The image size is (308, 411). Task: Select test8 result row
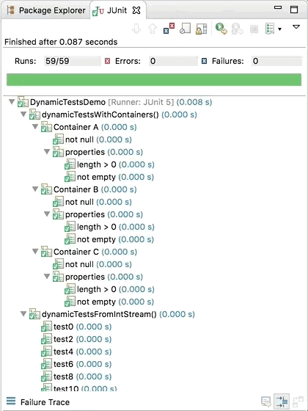click(x=76, y=377)
